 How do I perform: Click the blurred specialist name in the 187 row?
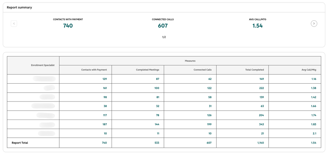tap(47, 125)
